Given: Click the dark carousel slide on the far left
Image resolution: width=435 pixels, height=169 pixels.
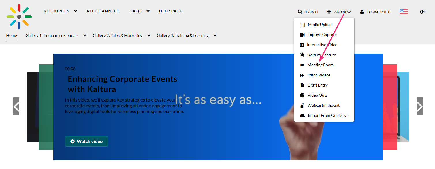Looking at the screenshot, I should 33,107.
